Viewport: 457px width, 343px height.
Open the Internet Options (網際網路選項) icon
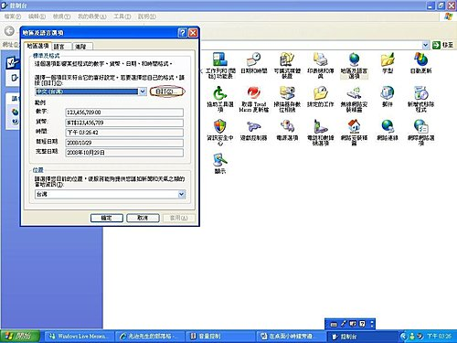click(420, 133)
